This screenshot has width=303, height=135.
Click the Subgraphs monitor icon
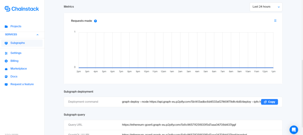(6, 43)
